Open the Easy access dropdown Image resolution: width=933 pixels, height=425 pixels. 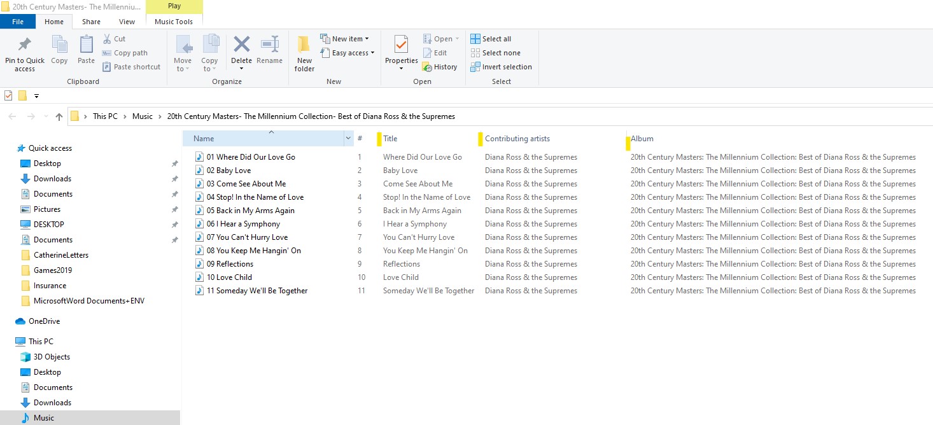(x=347, y=53)
